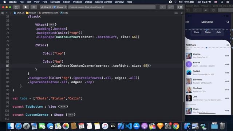This screenshot has height=131, width=233.
Task: Open ContentView.swift jump bar item
Action: coord(48,13)
